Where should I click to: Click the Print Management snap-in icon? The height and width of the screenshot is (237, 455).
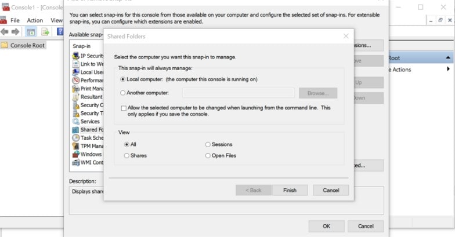[x=75, y=89]
